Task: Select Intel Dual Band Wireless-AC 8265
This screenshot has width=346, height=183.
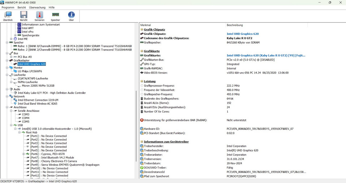Action: click(x=37, y=104)
